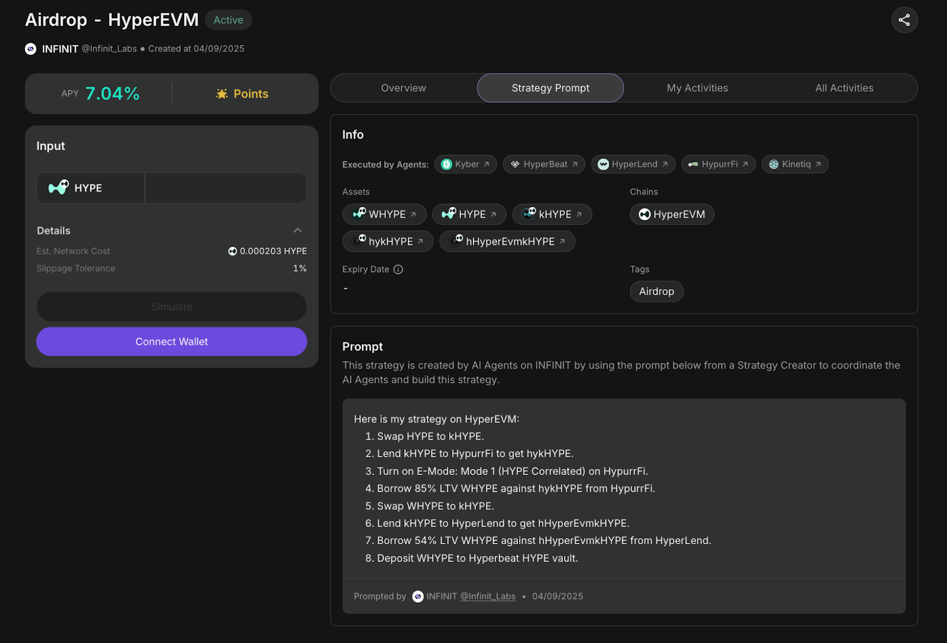Click step 1 'Swap HYPE to kHYPE.'
Screen dimensions: 947x643
coord(430,437)
